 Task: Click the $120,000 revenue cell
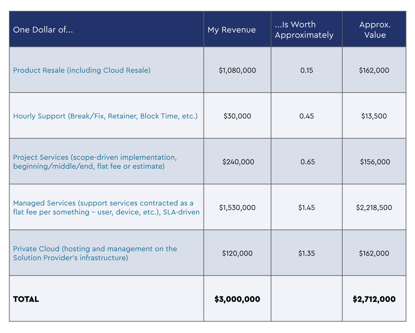pyautogui.click(x=237, y=253)
